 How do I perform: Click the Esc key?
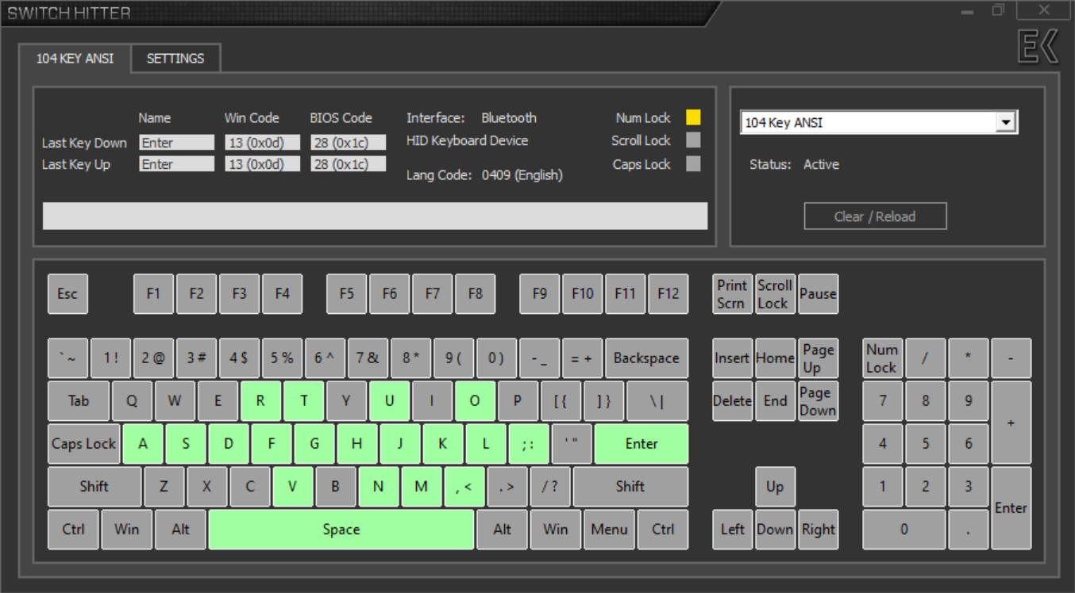67,294
